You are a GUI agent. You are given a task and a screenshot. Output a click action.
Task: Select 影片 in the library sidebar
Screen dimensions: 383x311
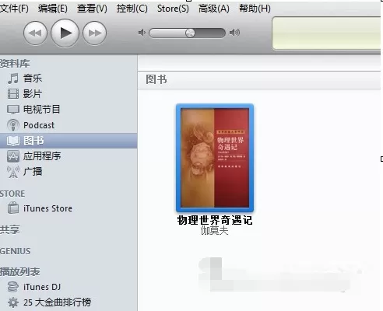click(33, 94)
